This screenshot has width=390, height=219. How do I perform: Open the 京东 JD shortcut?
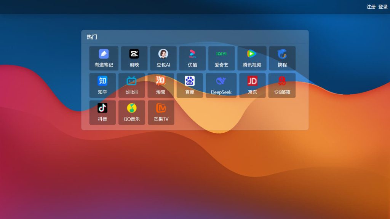coord(253,81)
